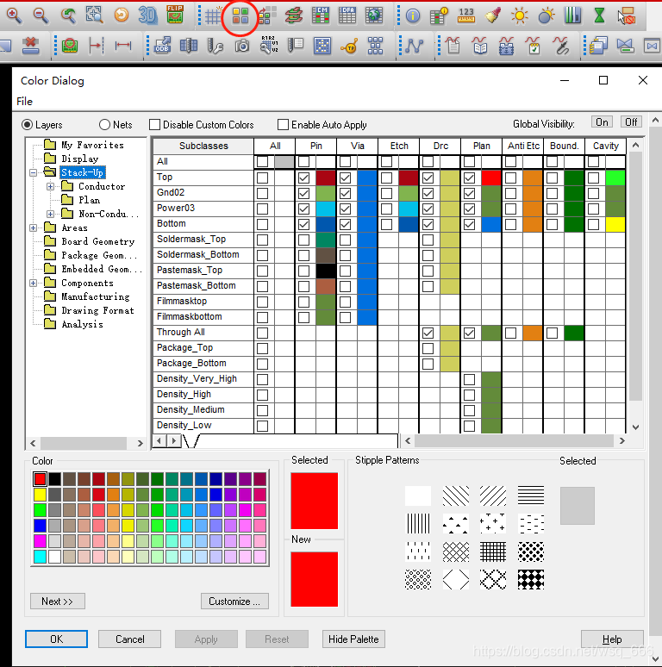This screenshot has height=667, width=662.
Task: Choose the horizontal lines stipple pattern
Action: [x=530, y=496]
